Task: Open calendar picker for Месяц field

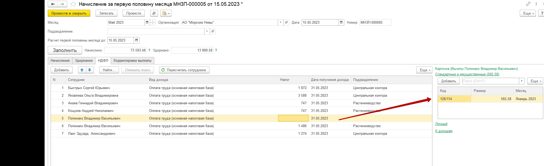Action: [x=147, y=23]
